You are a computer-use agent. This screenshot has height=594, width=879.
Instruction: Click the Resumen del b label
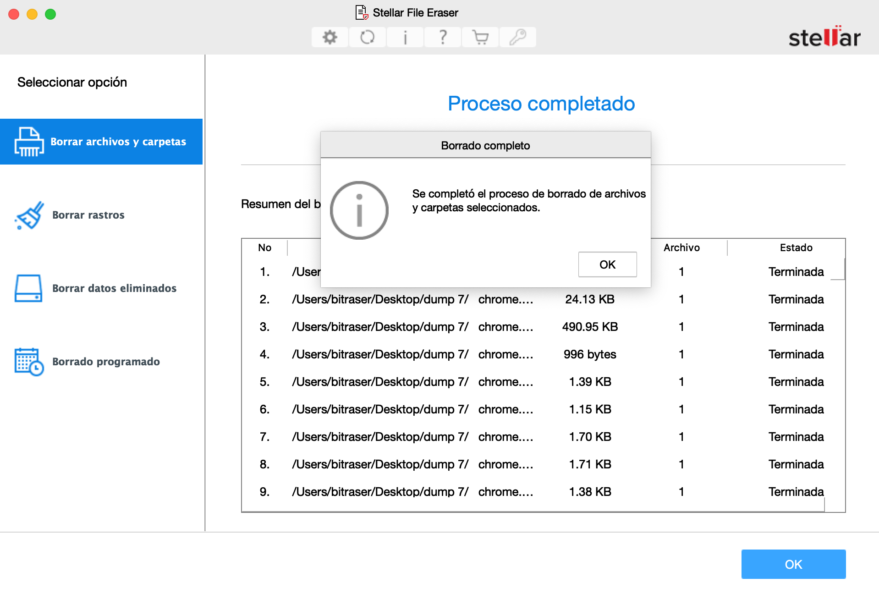point(280,204)
